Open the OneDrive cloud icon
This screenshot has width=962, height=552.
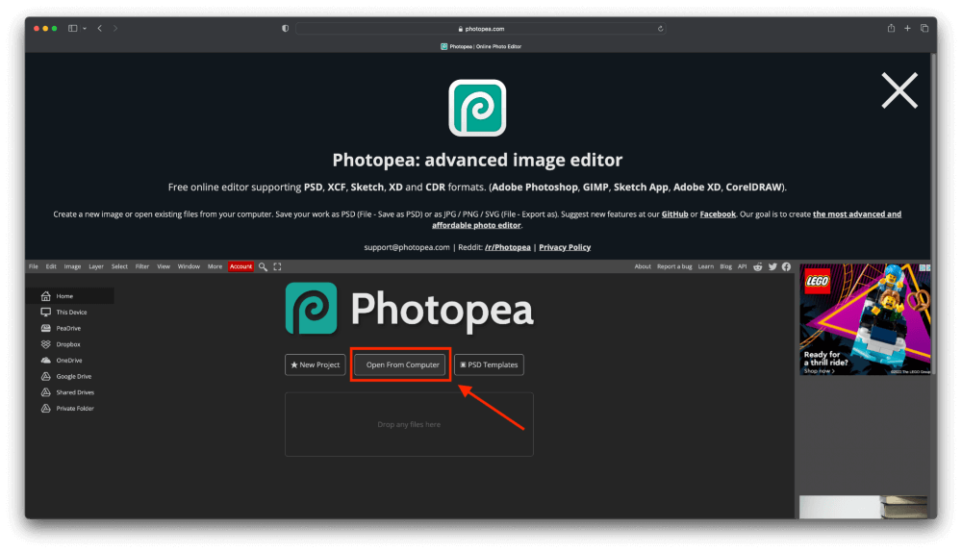[45, 360]
